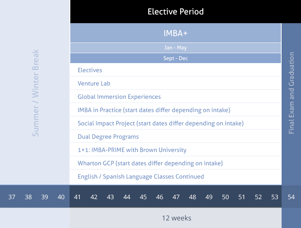
Task: Click week 53 on the timeline
Action: point(274,197)
